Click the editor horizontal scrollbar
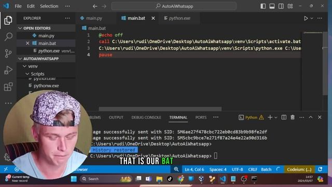Image resolution: width=332 pixels, height=187 pixels. [x=160, y=109]
